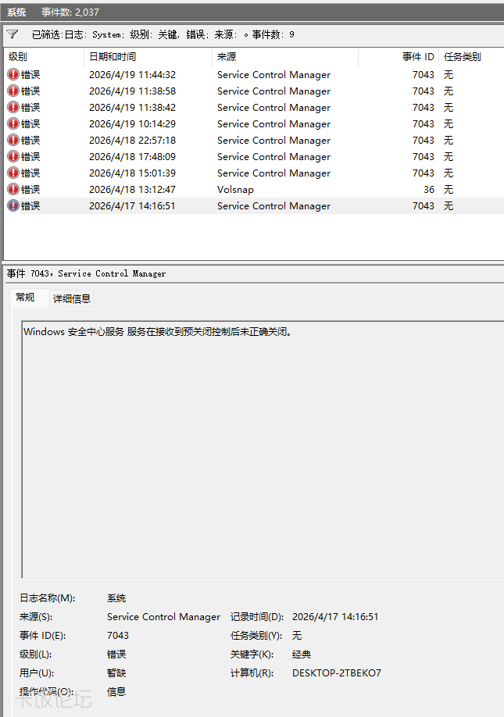Click error icon of 15:01:39 event
The width and height of the screenshot is (504, 717).
[13, 173]
